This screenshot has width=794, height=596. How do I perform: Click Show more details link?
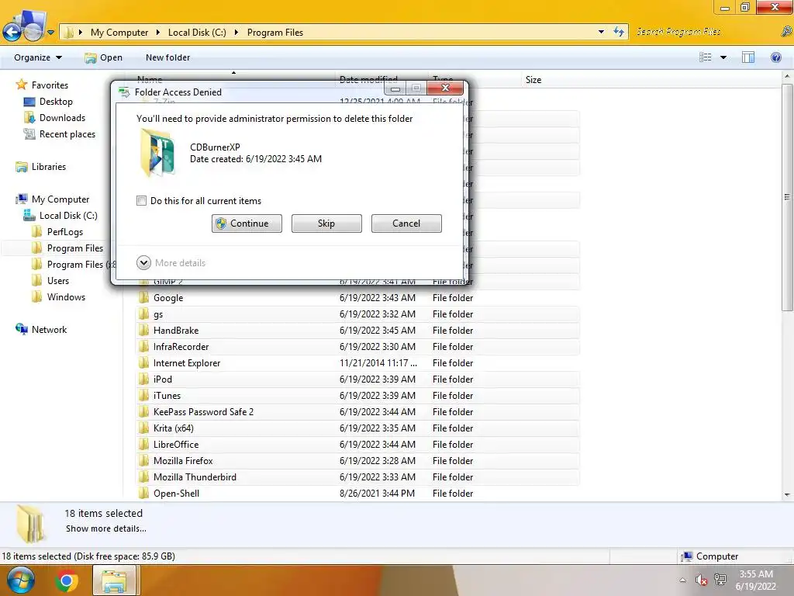[x=105, y=528]
